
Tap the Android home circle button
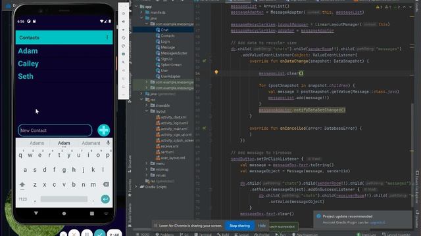tap(64, 213)
